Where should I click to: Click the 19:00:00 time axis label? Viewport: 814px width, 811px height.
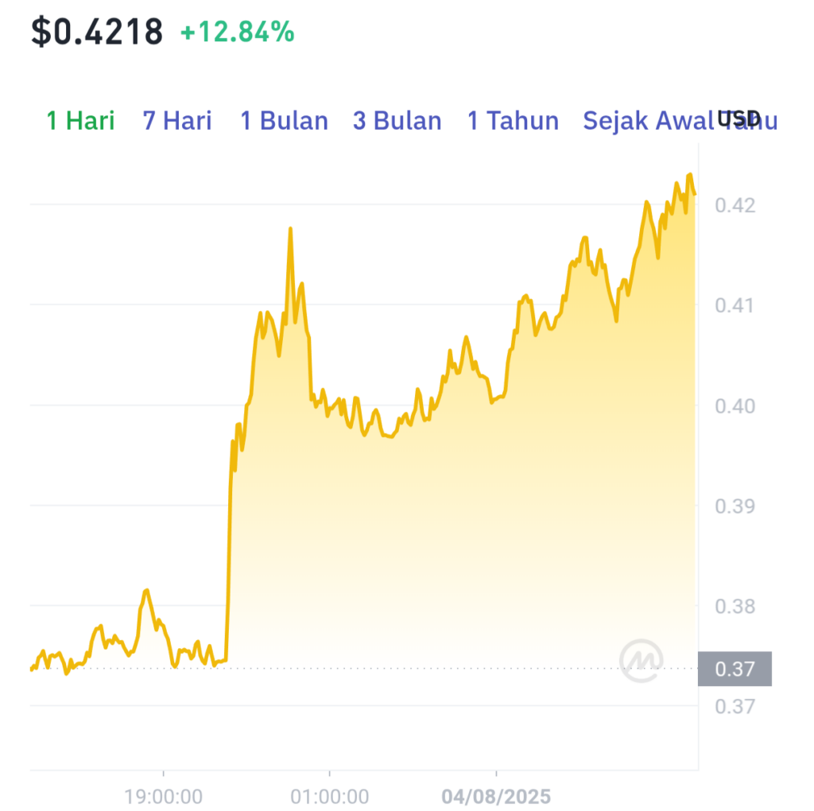click(164, 797)
